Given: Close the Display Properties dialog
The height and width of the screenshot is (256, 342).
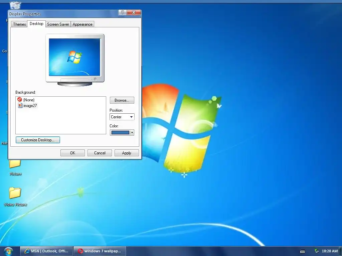Looking at the screenshot, I should (134, 12).
